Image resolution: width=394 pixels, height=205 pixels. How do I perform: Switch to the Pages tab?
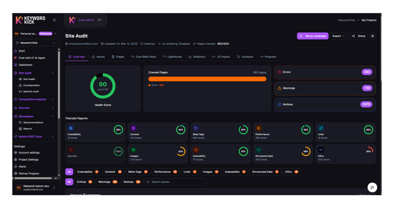click(x=118, y=57)
